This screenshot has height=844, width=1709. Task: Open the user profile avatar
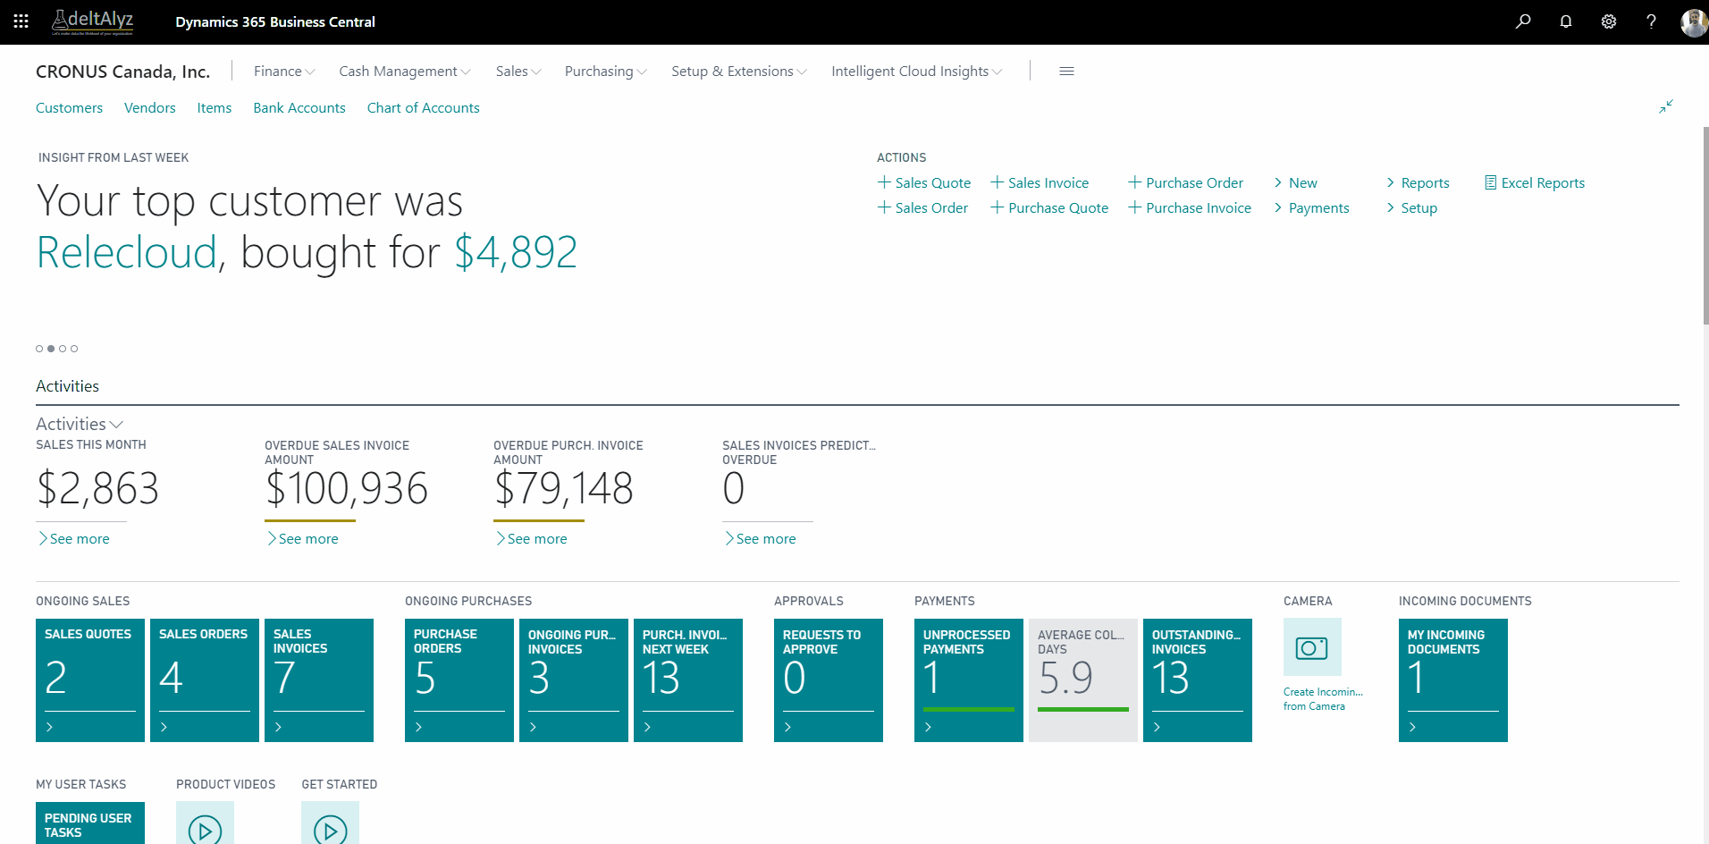(x=1694, y=22)
